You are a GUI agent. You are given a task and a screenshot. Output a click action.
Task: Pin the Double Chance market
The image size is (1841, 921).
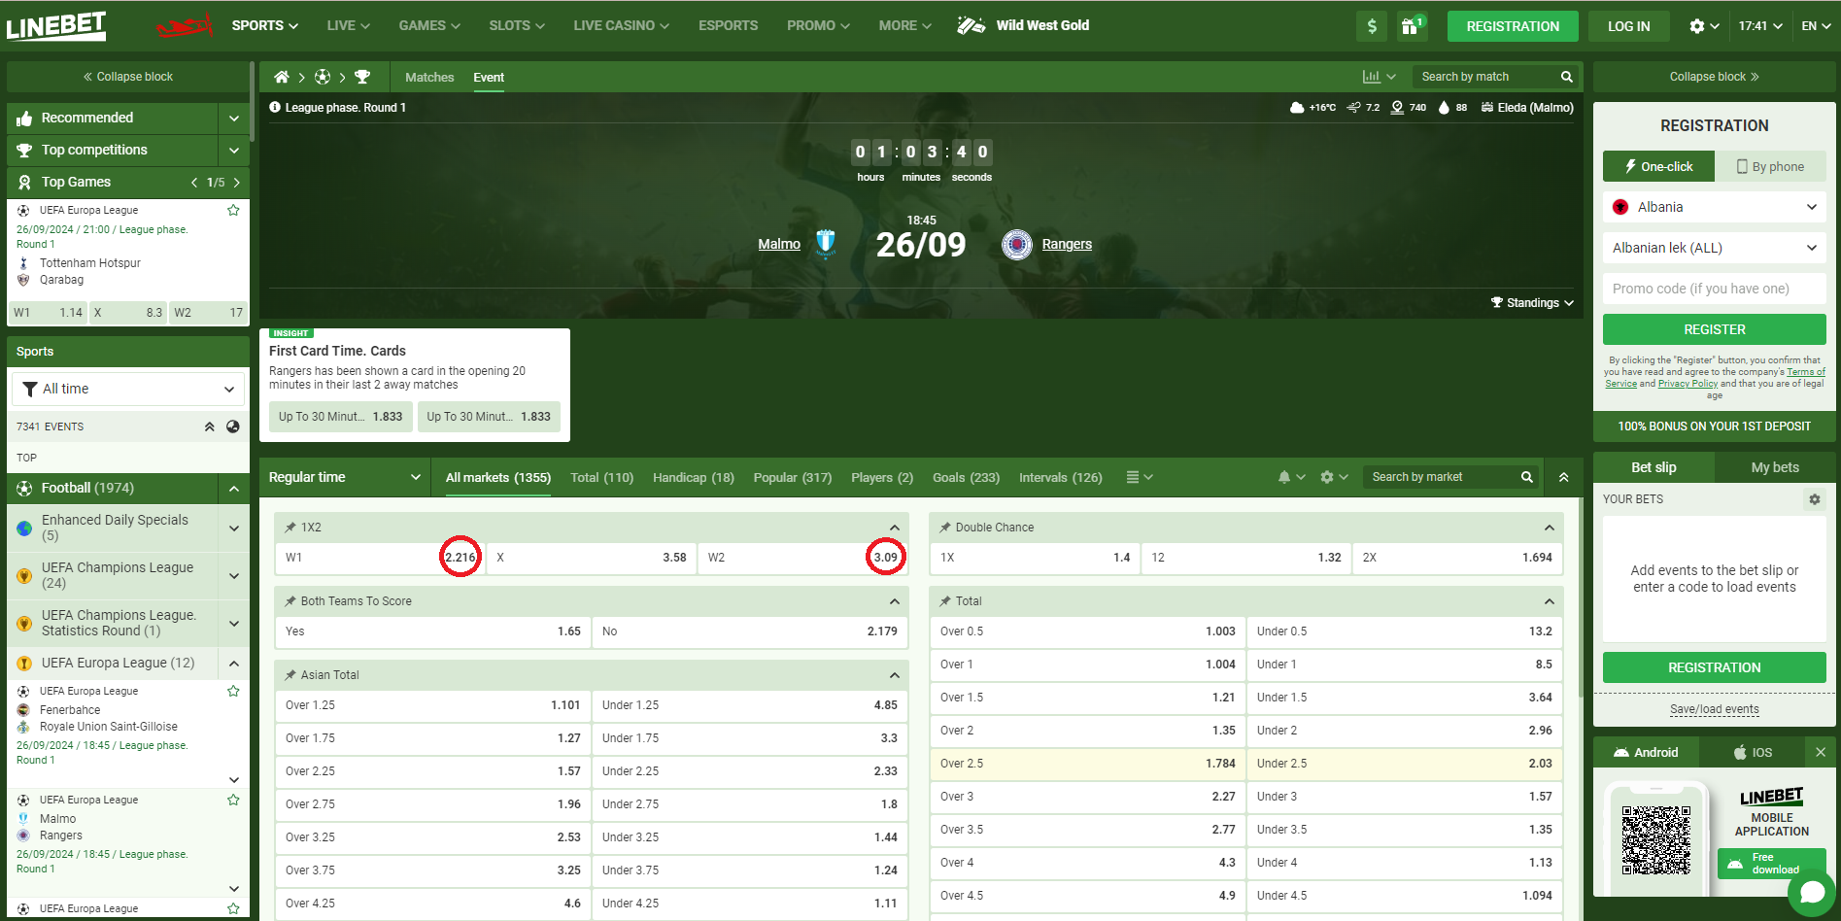945,528
